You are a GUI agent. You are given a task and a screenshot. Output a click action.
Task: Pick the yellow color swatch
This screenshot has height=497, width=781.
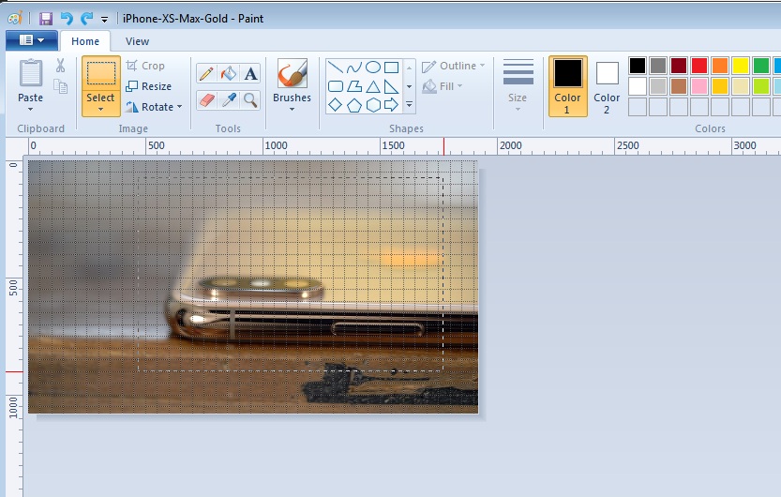pos(741,66)
